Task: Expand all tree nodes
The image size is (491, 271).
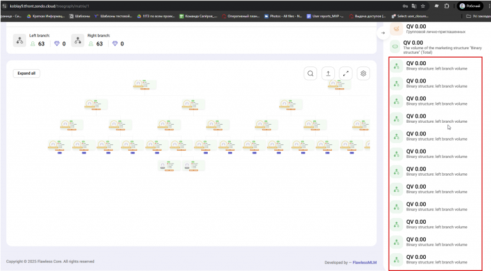Action: (x=26, y=74)
